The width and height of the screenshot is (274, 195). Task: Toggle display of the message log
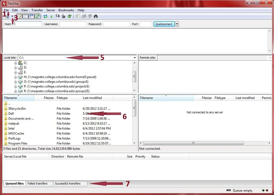19,16
